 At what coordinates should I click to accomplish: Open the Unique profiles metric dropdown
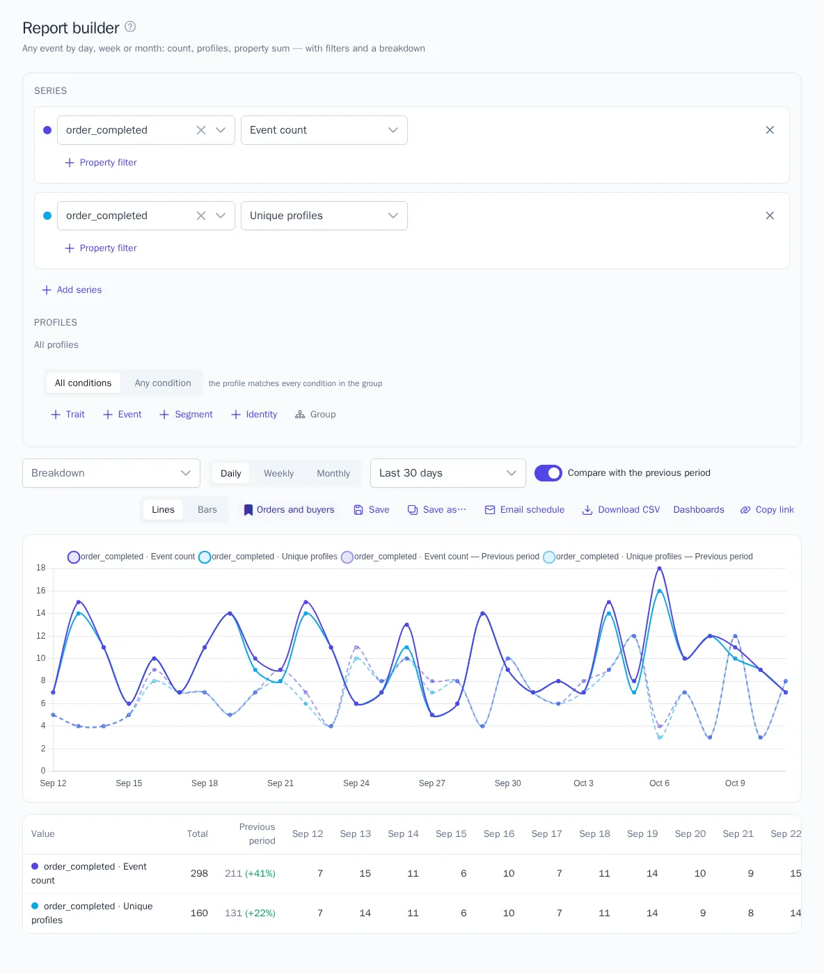[324, 216]
